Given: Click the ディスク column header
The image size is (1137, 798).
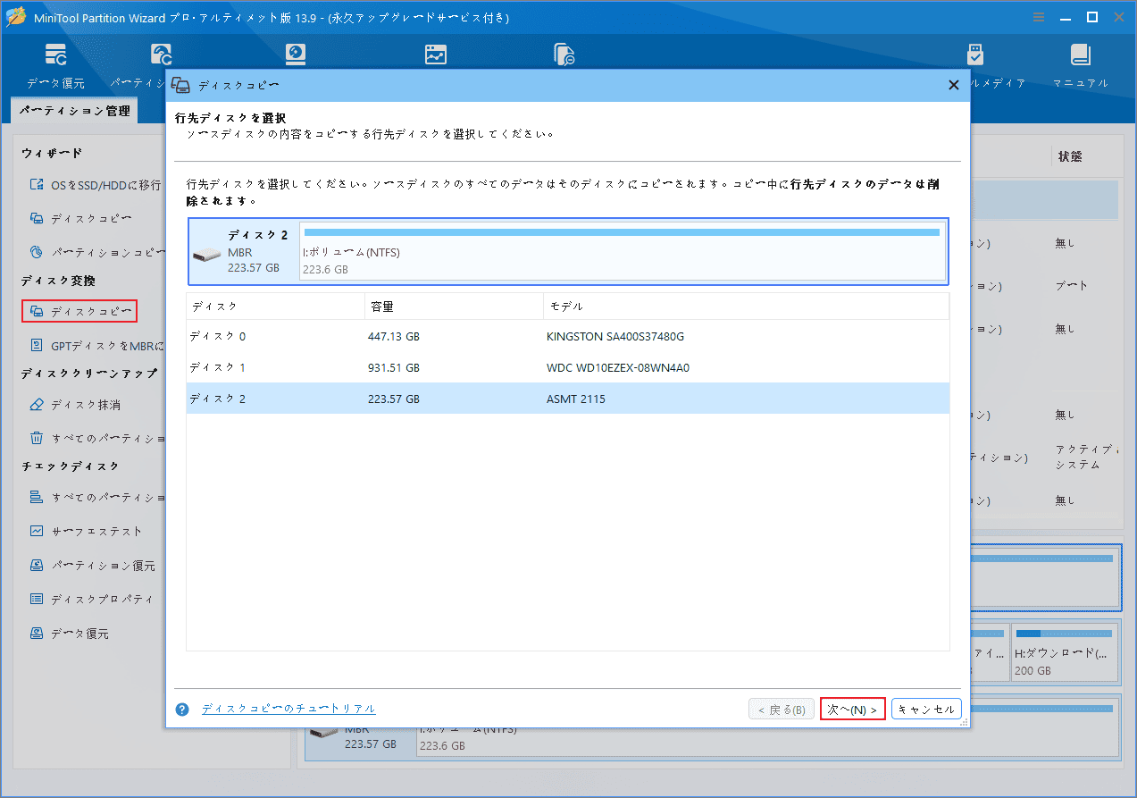Looking at the screenshot, I should tap(275, 307).
